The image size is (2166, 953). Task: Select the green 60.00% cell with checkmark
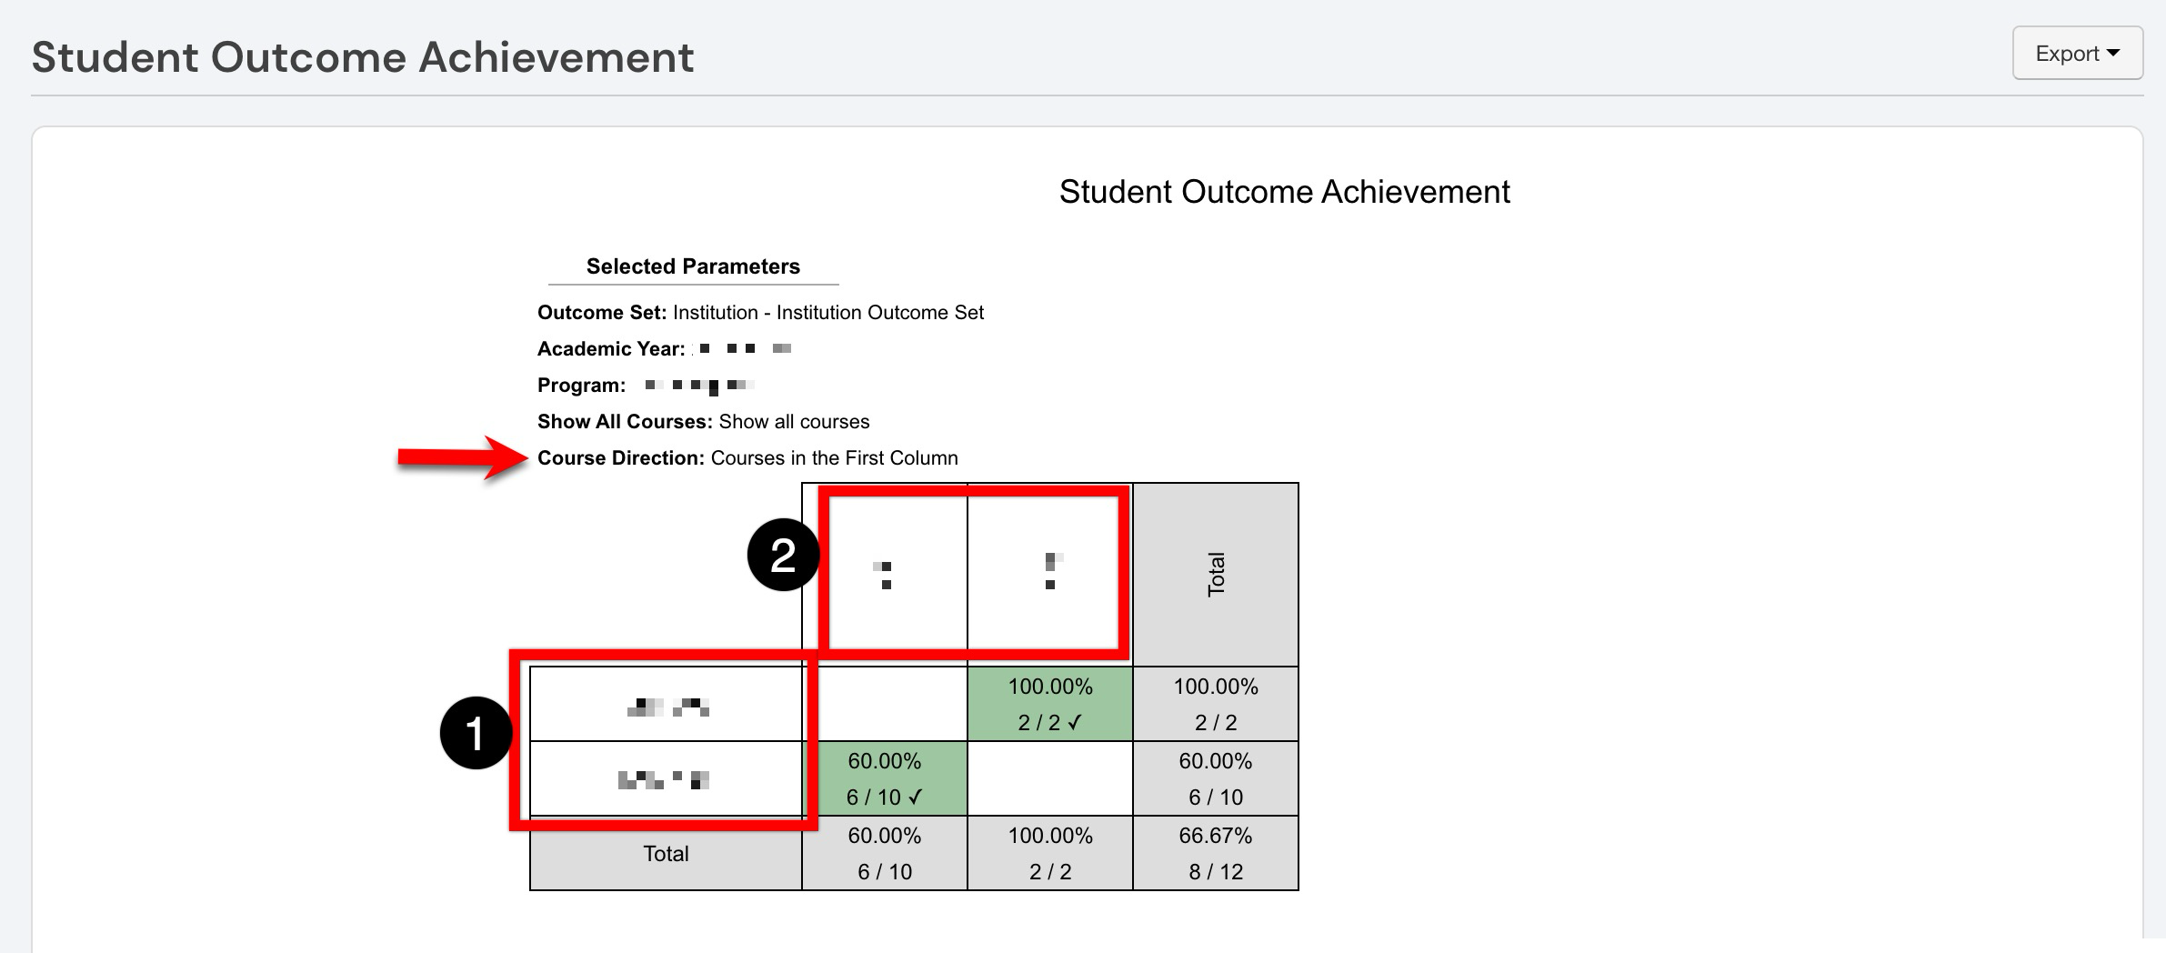point(885,778)
